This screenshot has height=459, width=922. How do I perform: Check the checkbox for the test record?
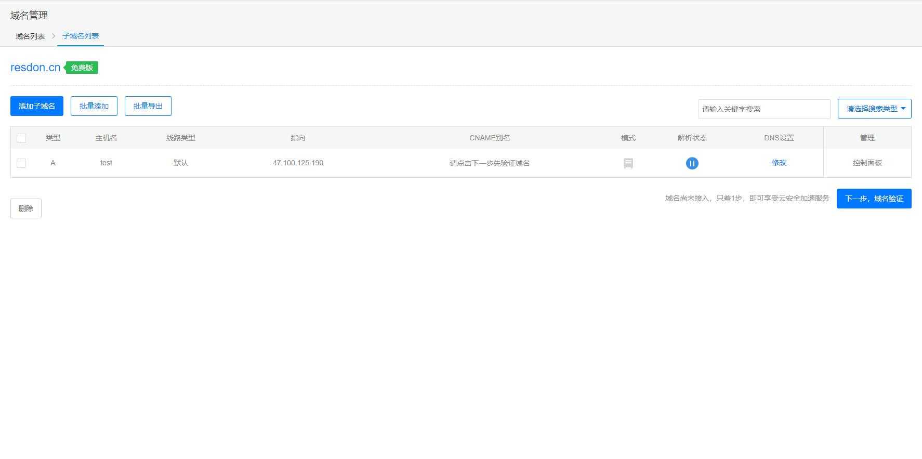tap(21, 163)
